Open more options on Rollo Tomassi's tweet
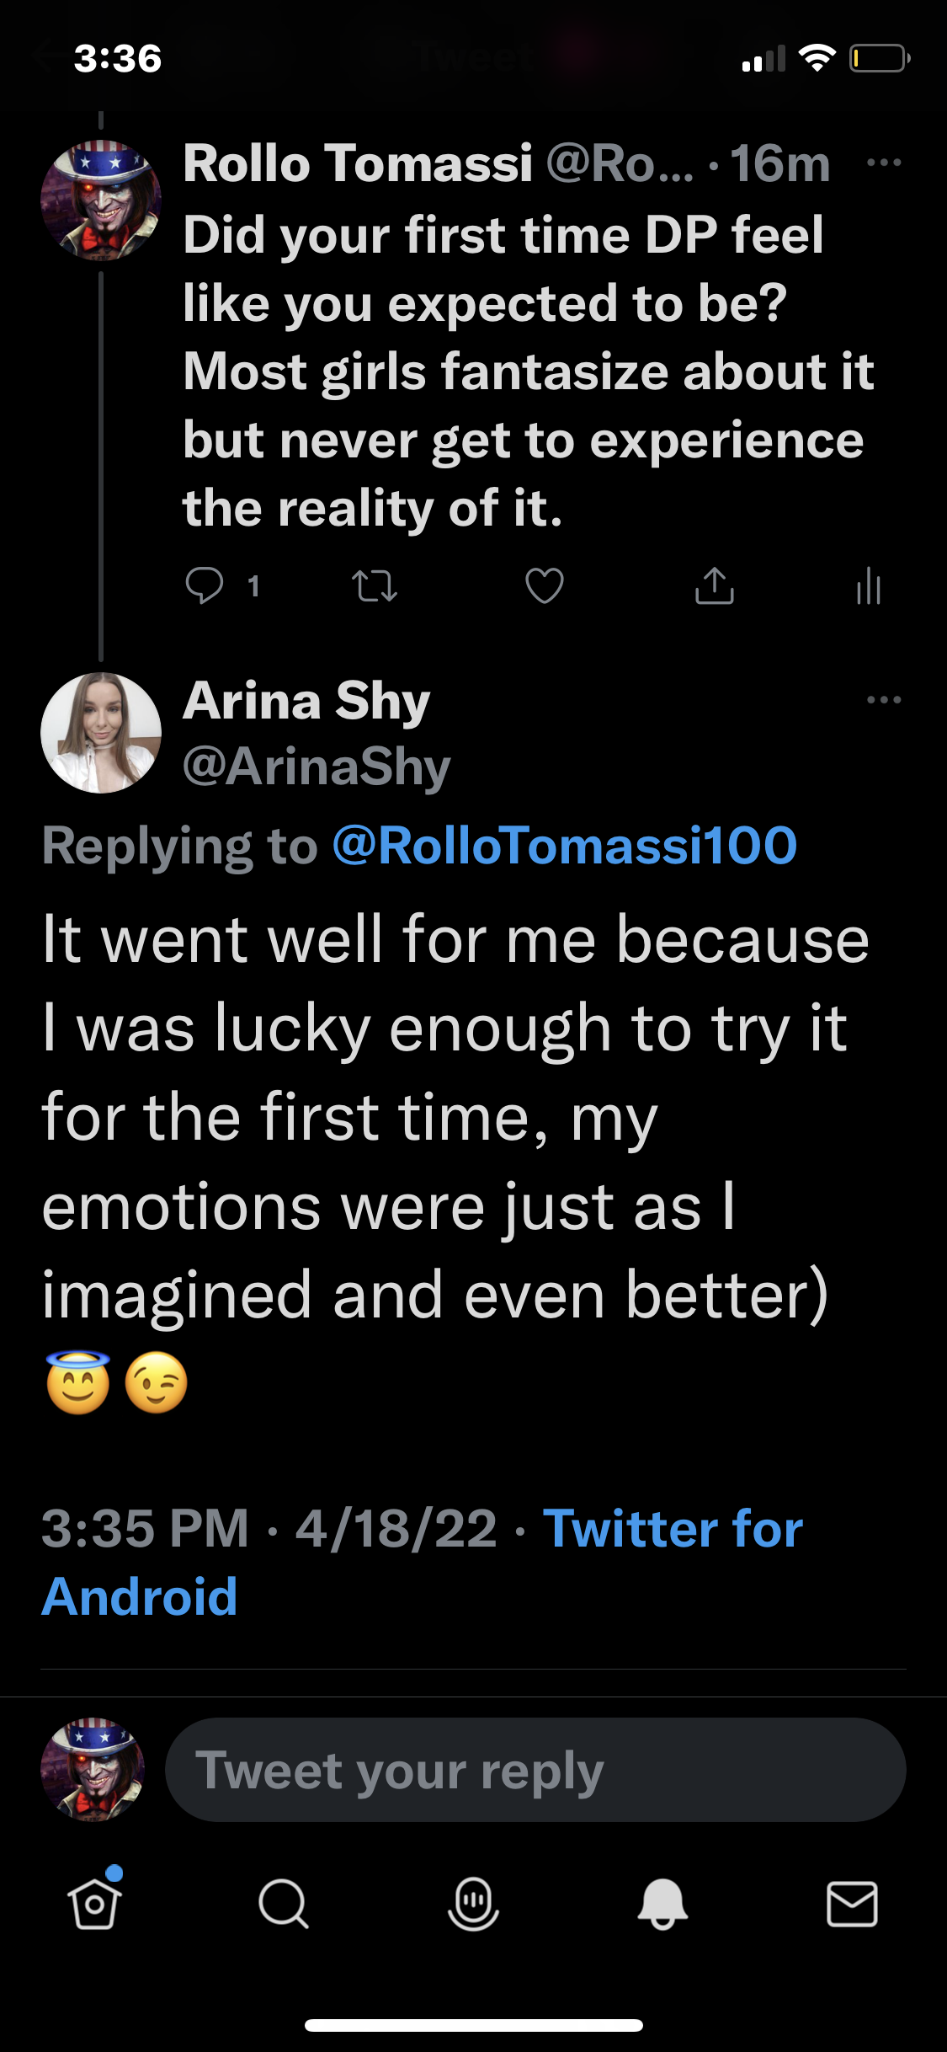Image resolution: width=947 pixels, height=2052 pixels. point(884,163)
